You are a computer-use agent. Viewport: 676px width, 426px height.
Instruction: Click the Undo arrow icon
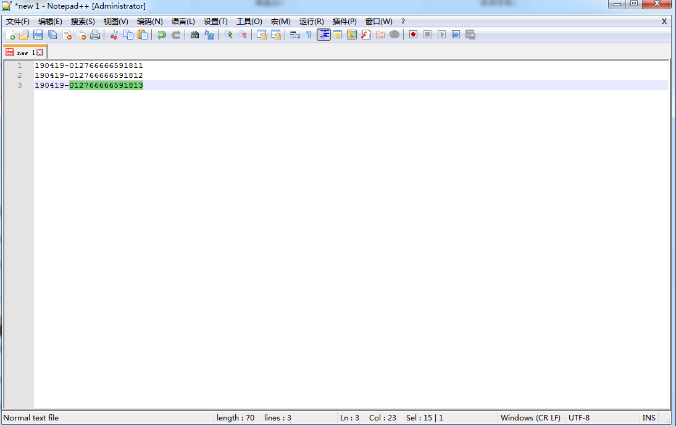pyautogui.click(x=161, y=35)
